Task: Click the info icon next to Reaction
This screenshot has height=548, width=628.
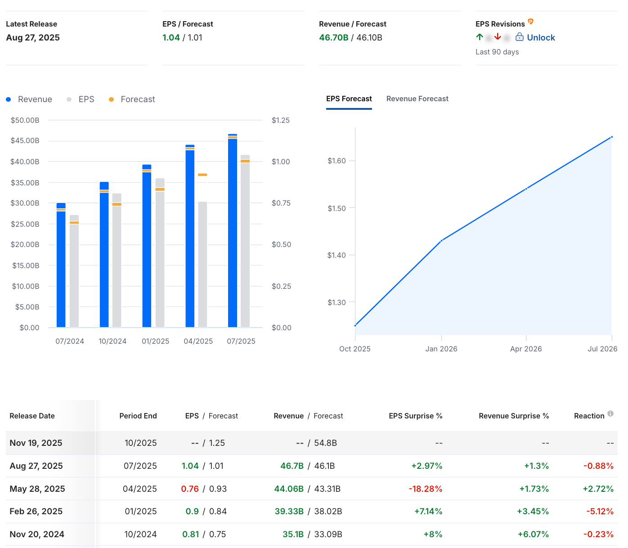Action: tap(610, 413)
